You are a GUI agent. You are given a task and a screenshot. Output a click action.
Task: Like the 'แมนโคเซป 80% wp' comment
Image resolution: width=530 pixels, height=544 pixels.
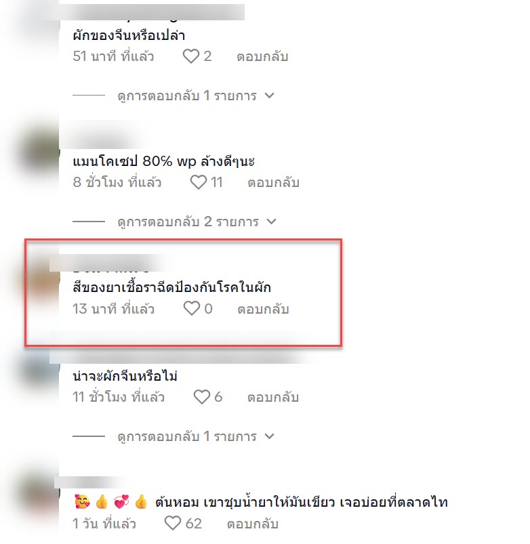click(x=198, y=182)
